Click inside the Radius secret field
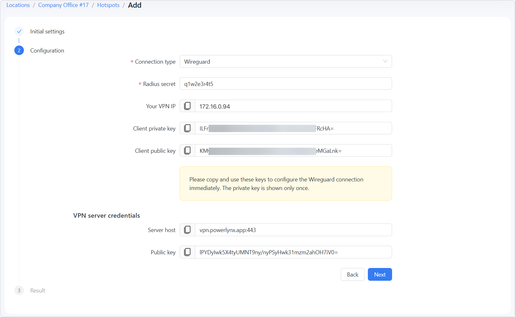The image size is (515, 317). click(286, 83)
